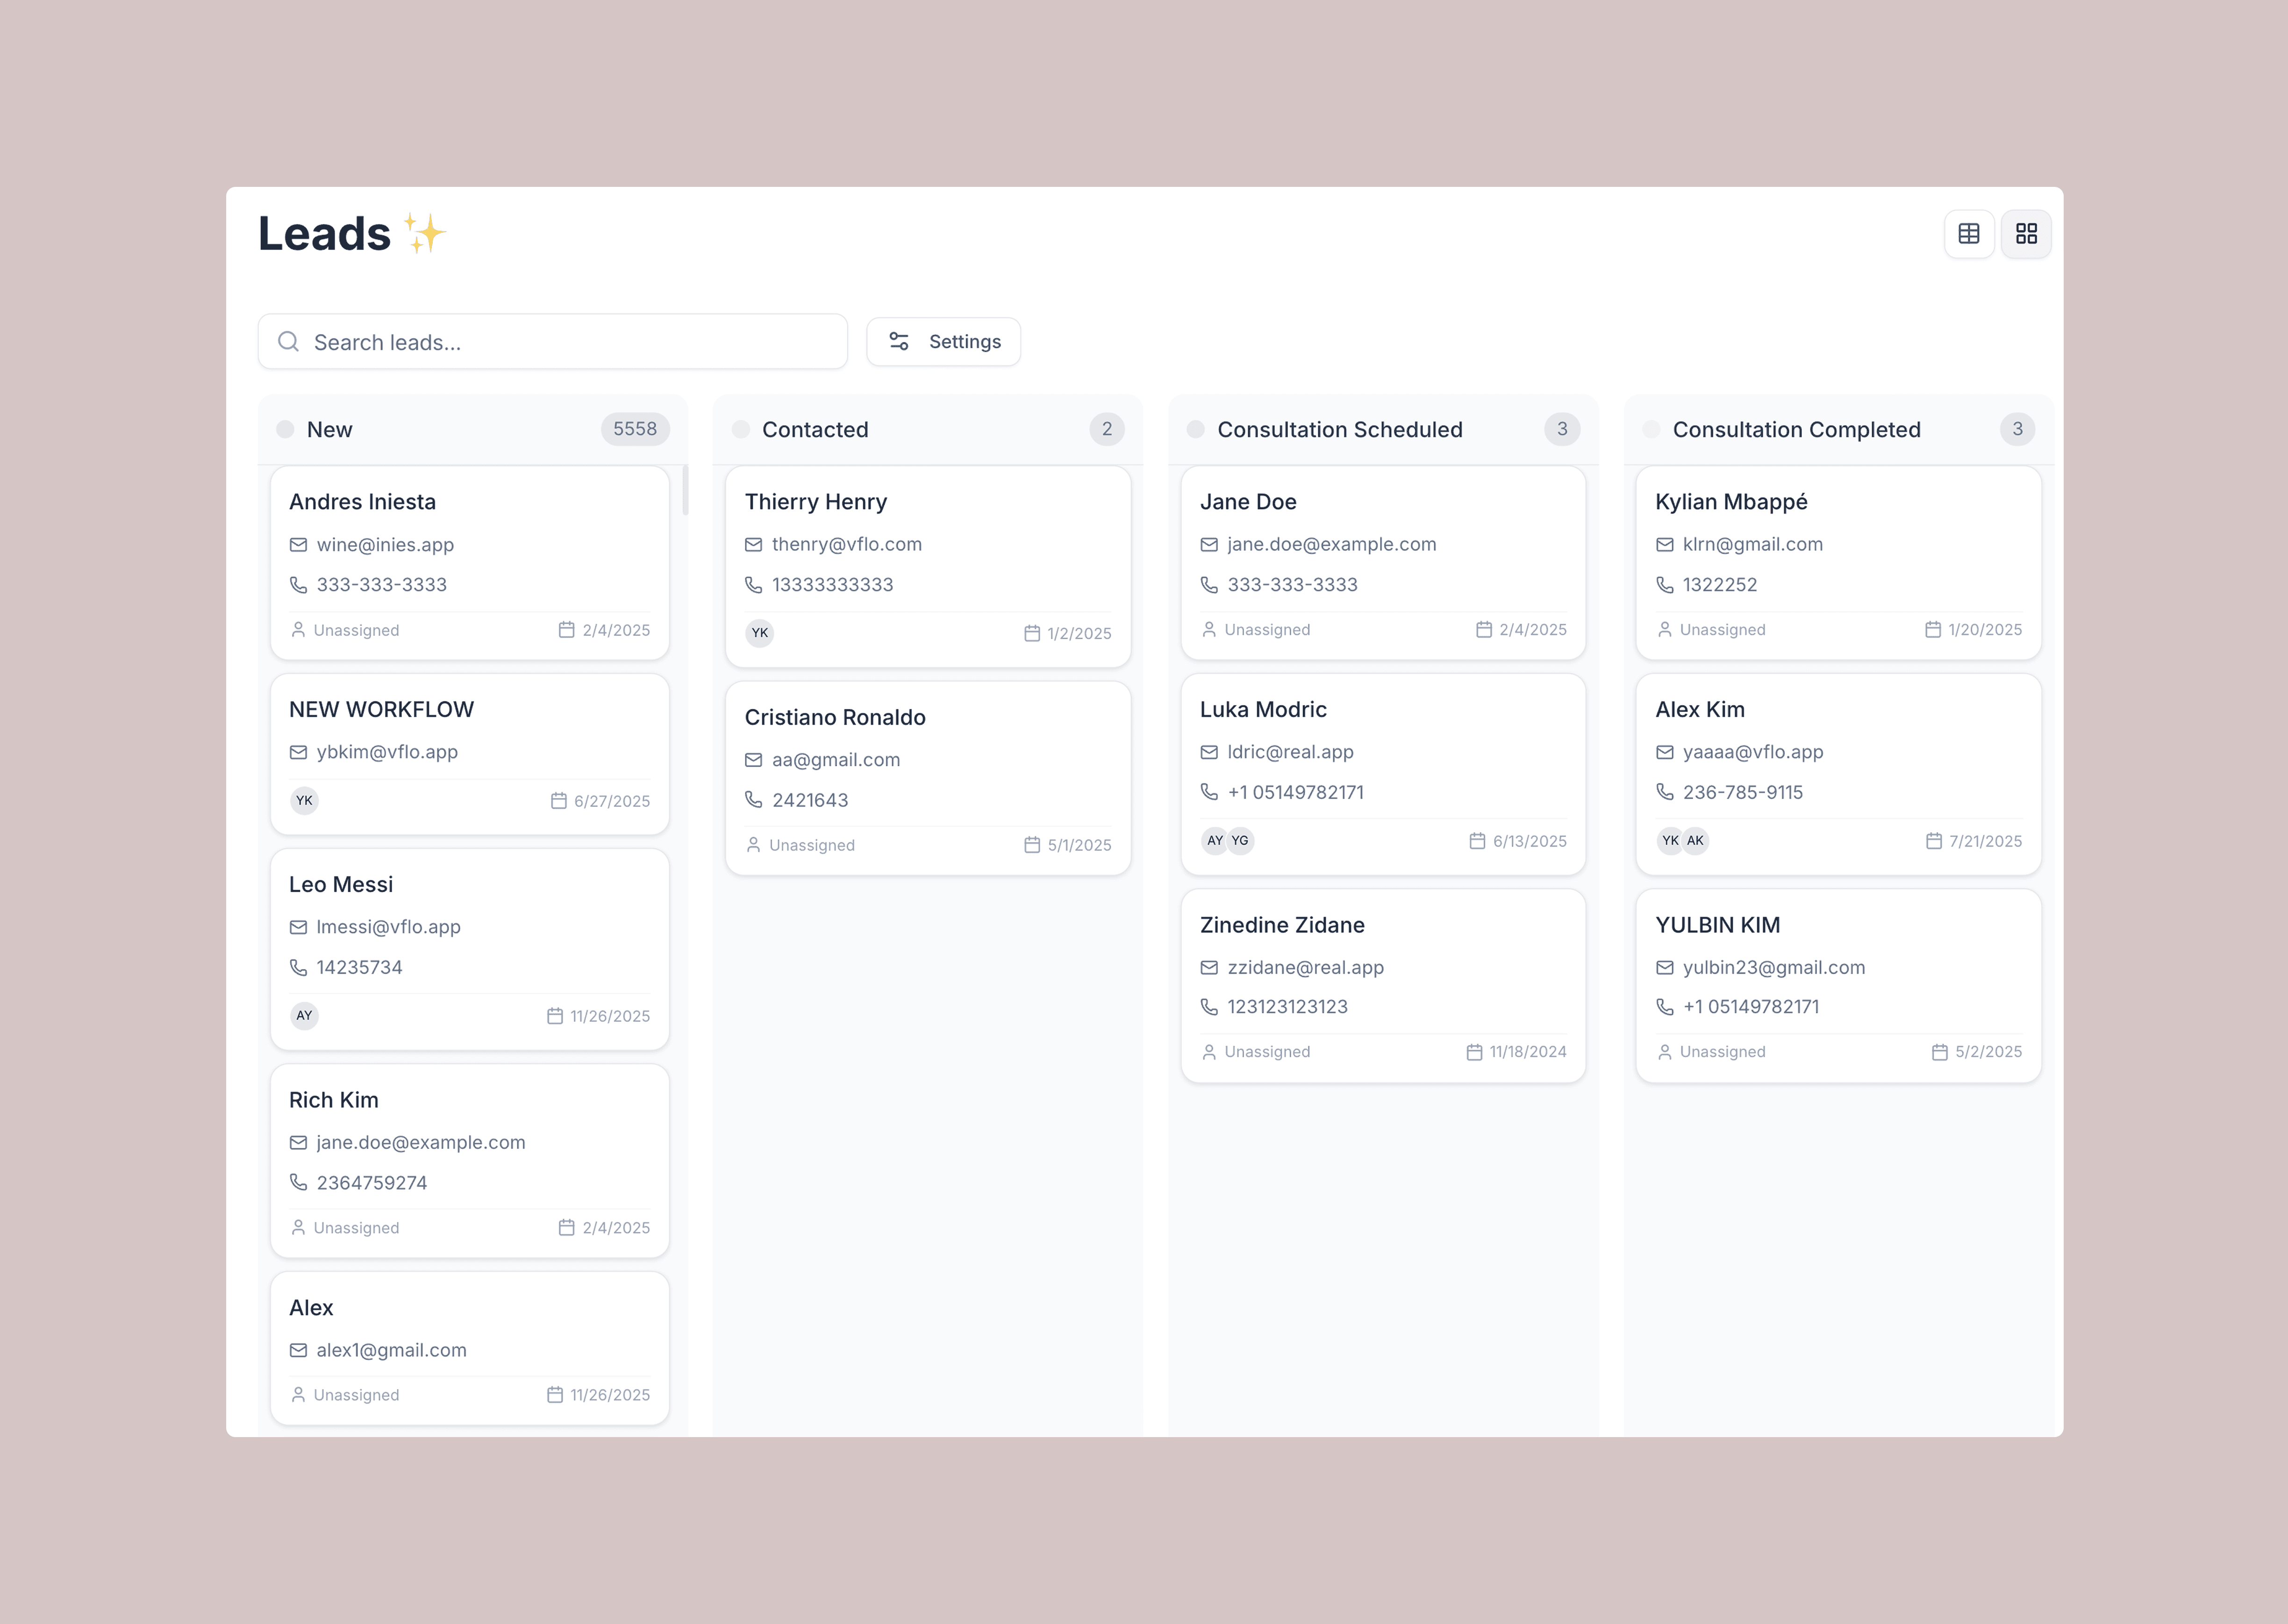Switch to the table view icon
The image size is (2288, 1624).
(1969, 234)
